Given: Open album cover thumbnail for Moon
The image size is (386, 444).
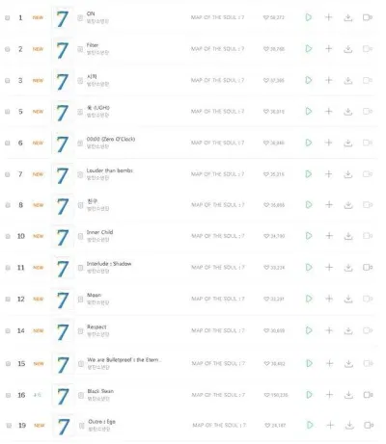Looking at the screenshot, I should (x=63, y=300).
